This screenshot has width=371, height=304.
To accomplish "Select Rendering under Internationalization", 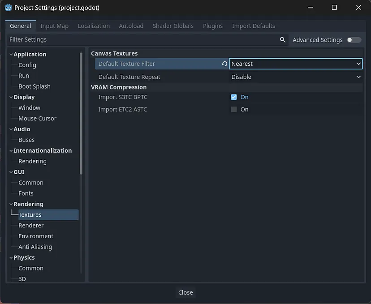I will (x=32, y=161).
